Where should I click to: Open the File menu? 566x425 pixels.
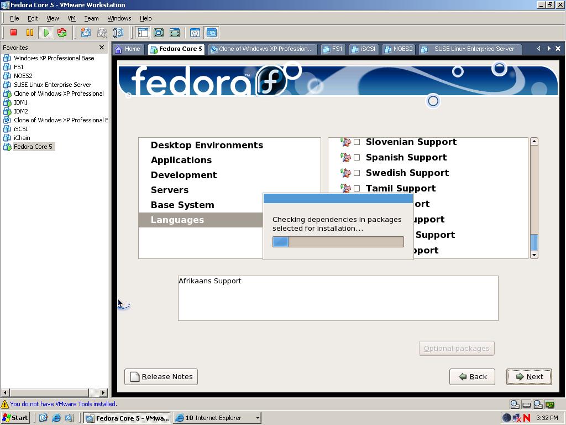(14, 18)
